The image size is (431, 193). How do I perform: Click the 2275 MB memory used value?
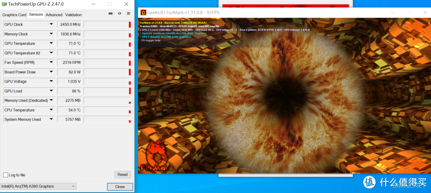click(69, 100)
